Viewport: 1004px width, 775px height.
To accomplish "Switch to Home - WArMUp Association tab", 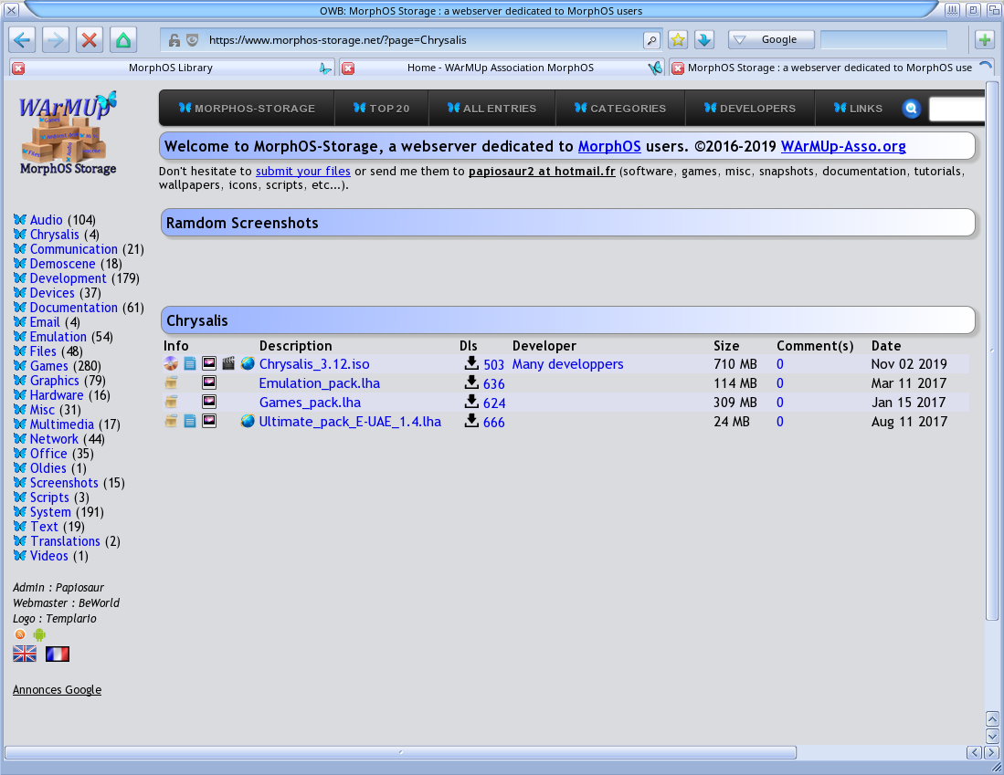I will coord(500,68).
